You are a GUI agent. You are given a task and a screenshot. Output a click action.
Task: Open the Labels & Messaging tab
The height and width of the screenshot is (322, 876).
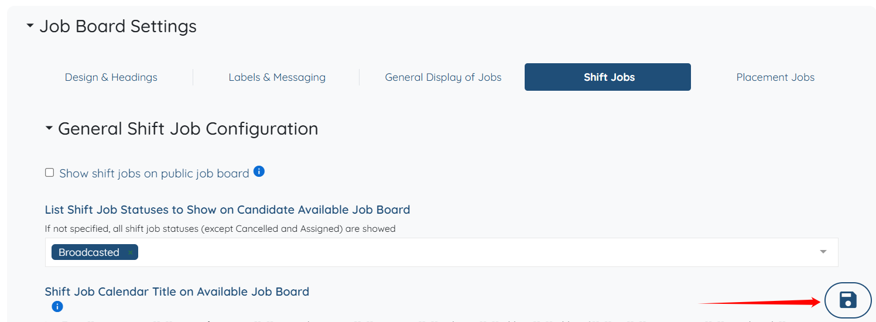pyautogui.click(x=277, y=77)
